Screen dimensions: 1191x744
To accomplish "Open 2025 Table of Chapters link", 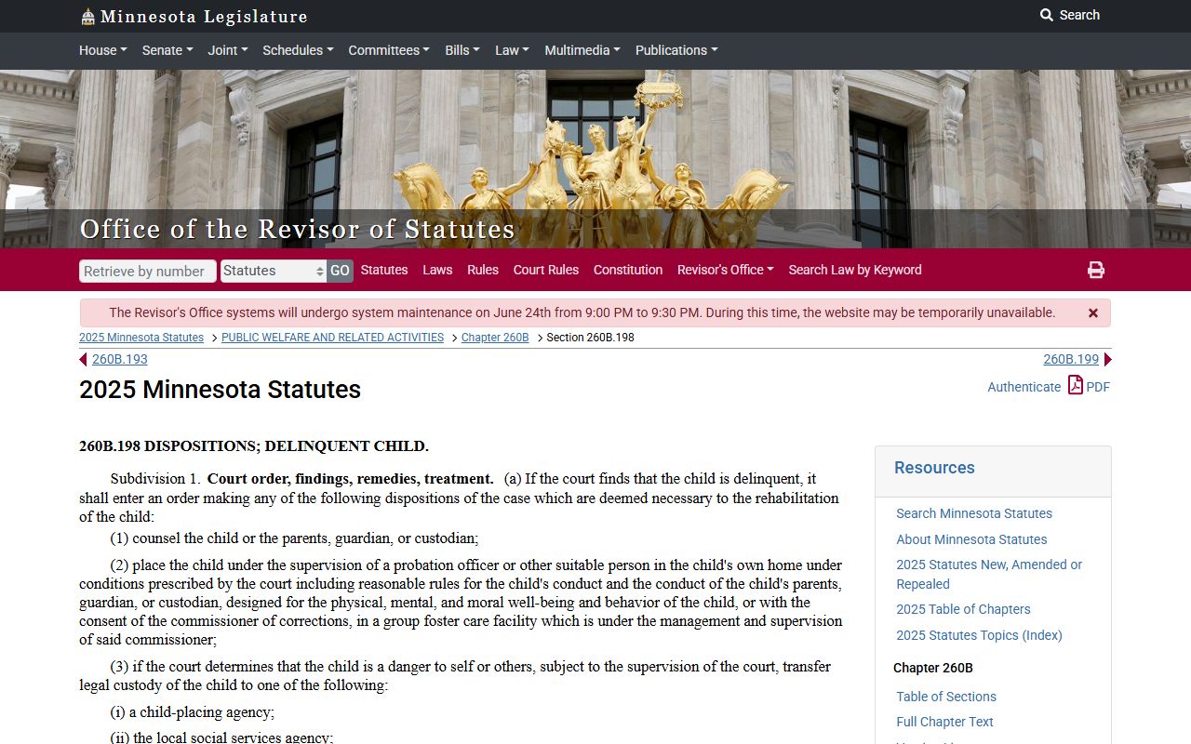I will click(963, 609).
